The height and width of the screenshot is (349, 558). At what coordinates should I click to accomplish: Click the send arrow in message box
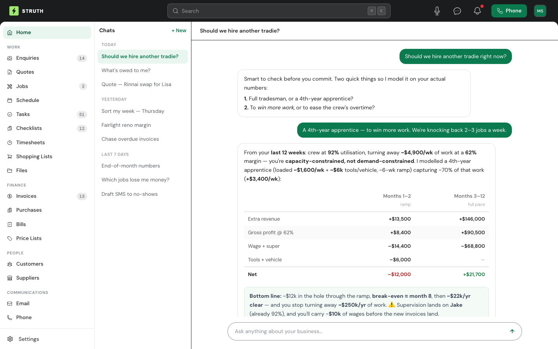tap(512, 331)
